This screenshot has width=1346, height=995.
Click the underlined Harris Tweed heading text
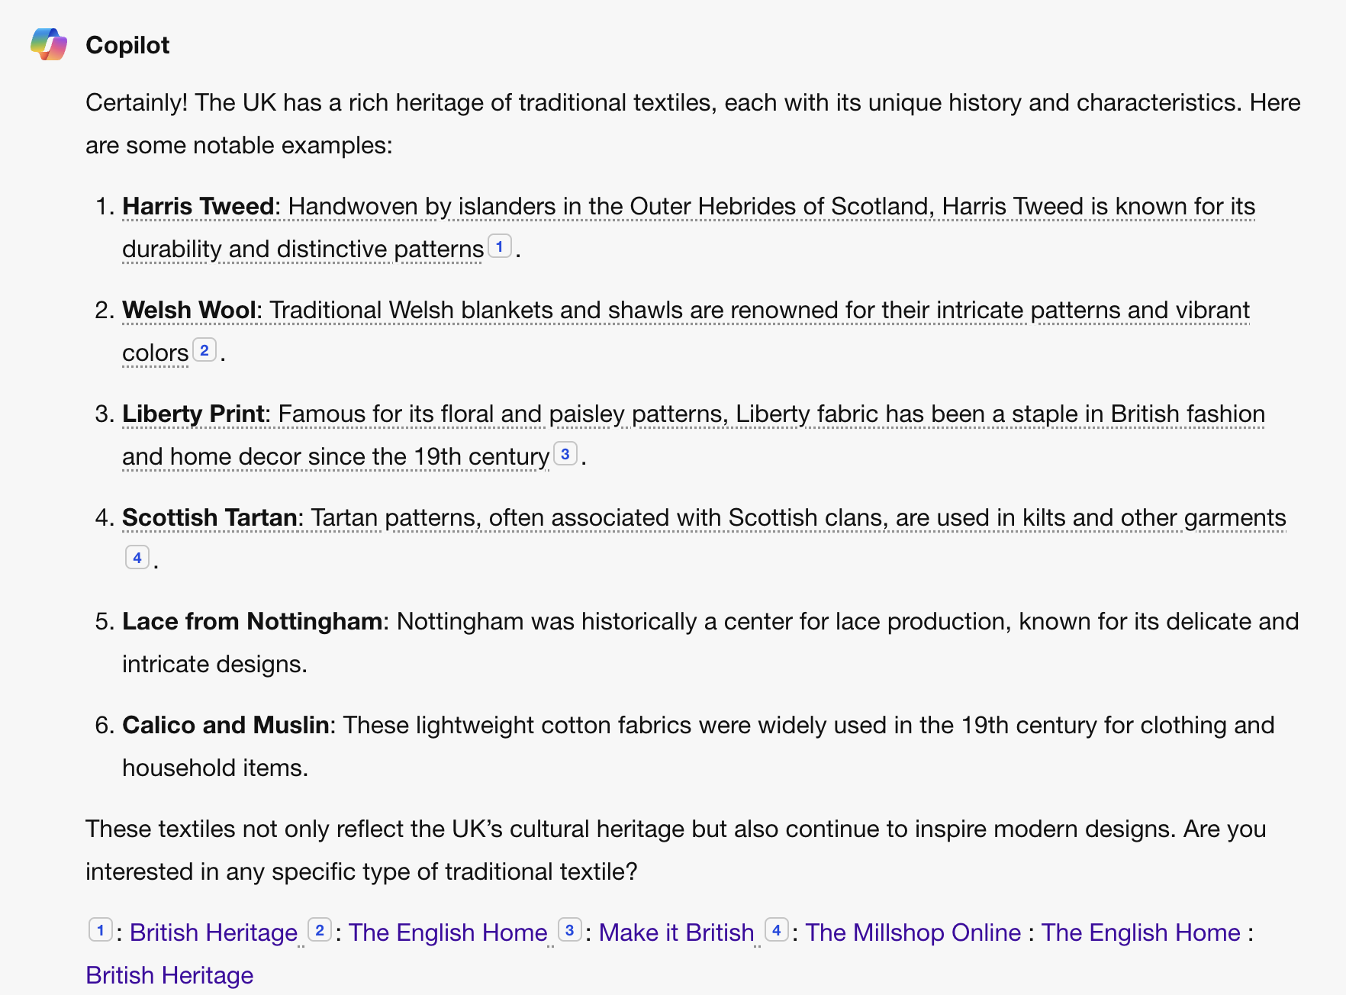point(198,206)
